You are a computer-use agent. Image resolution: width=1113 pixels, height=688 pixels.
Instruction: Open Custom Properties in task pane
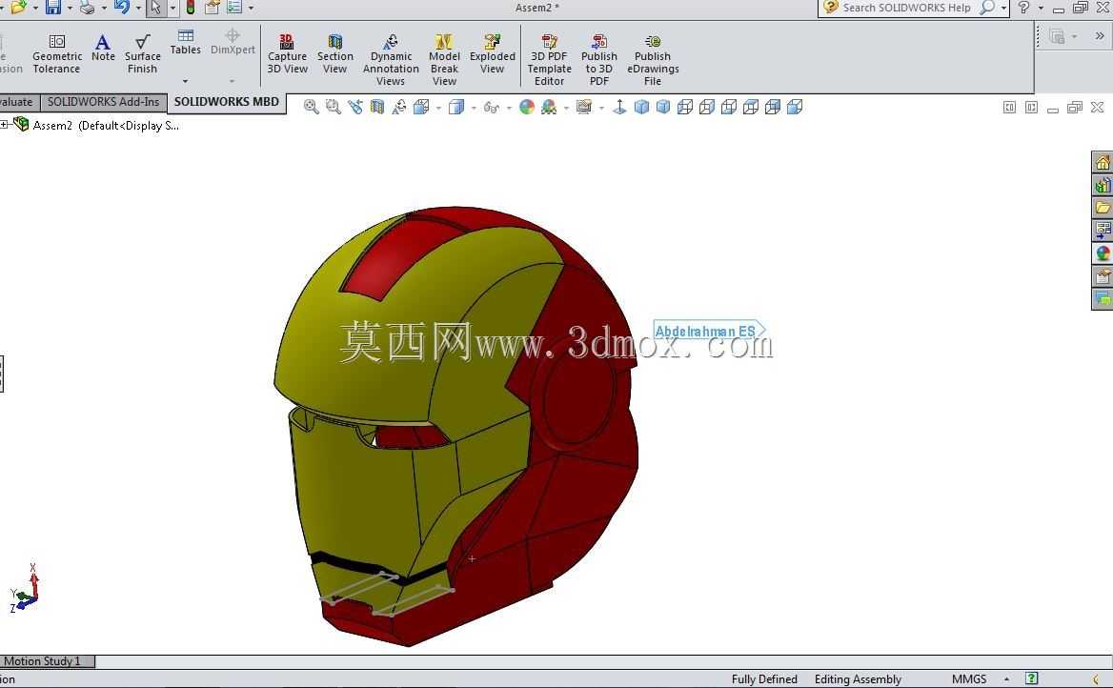(1103, 275)
